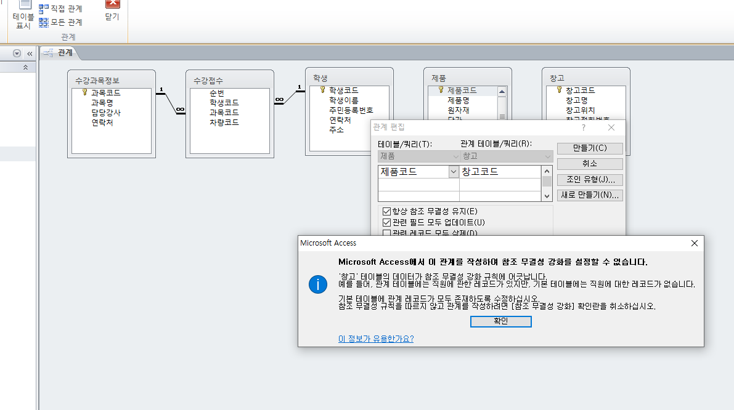This screenshot has width=734, height=410.
Task: Open the 제품코드 field dropdown arrow
Action: point(454,172)
